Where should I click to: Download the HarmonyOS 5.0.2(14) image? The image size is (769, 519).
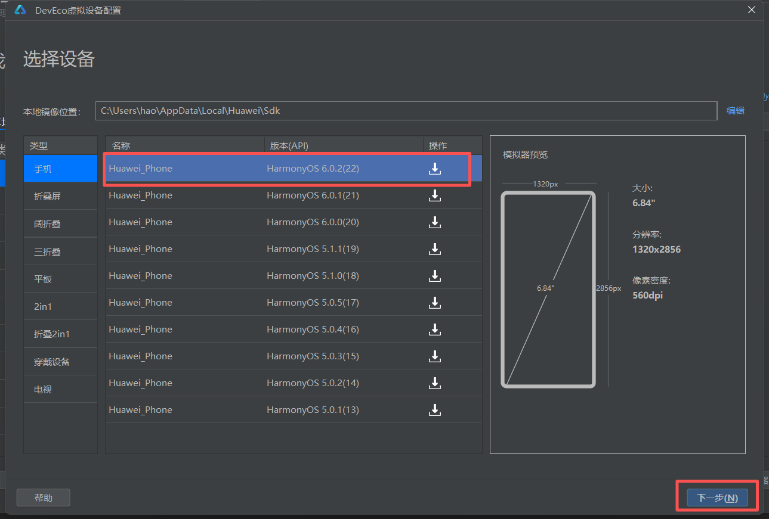point(435,383)
